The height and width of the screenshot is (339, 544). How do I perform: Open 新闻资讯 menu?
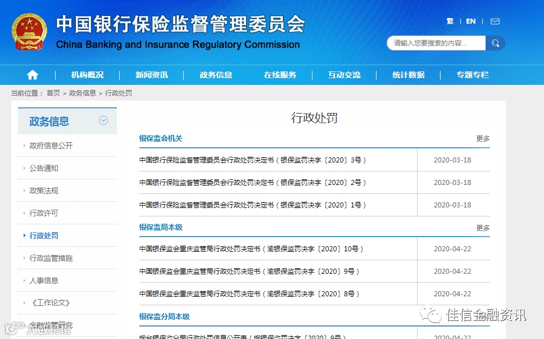tap(152, 75)
